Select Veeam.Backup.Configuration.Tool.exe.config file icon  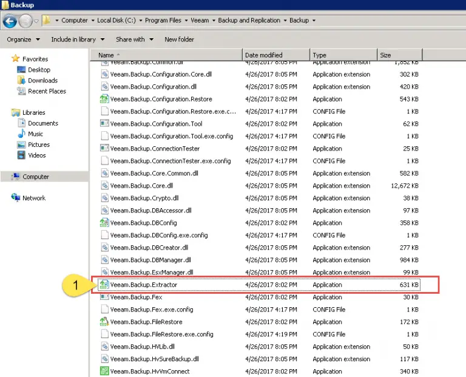point(104,136)
